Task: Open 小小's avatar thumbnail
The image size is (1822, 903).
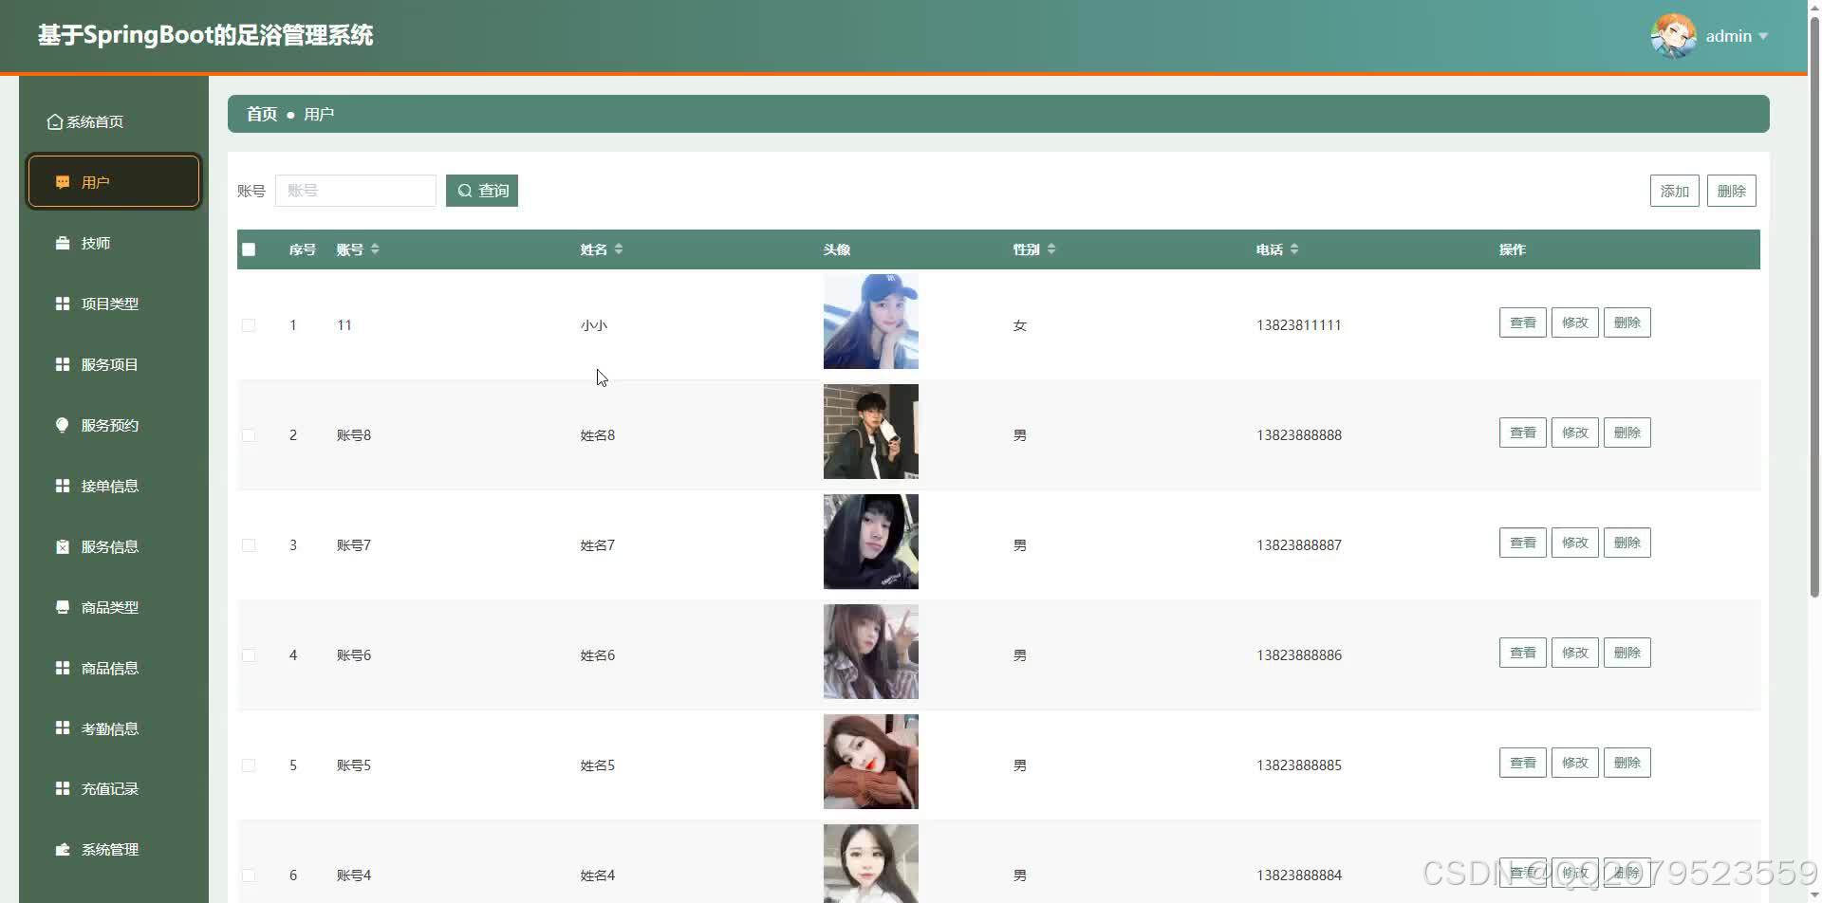Action: click(x=871, y=322)
